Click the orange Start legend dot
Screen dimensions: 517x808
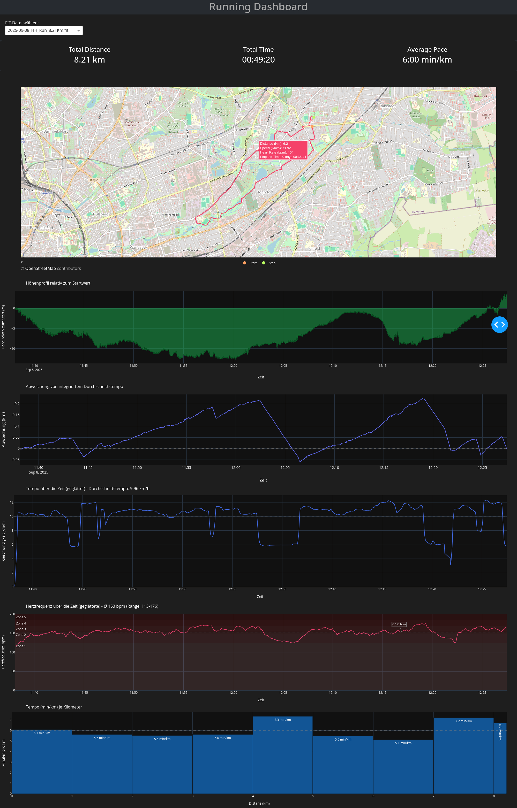[x=244, y=263]
